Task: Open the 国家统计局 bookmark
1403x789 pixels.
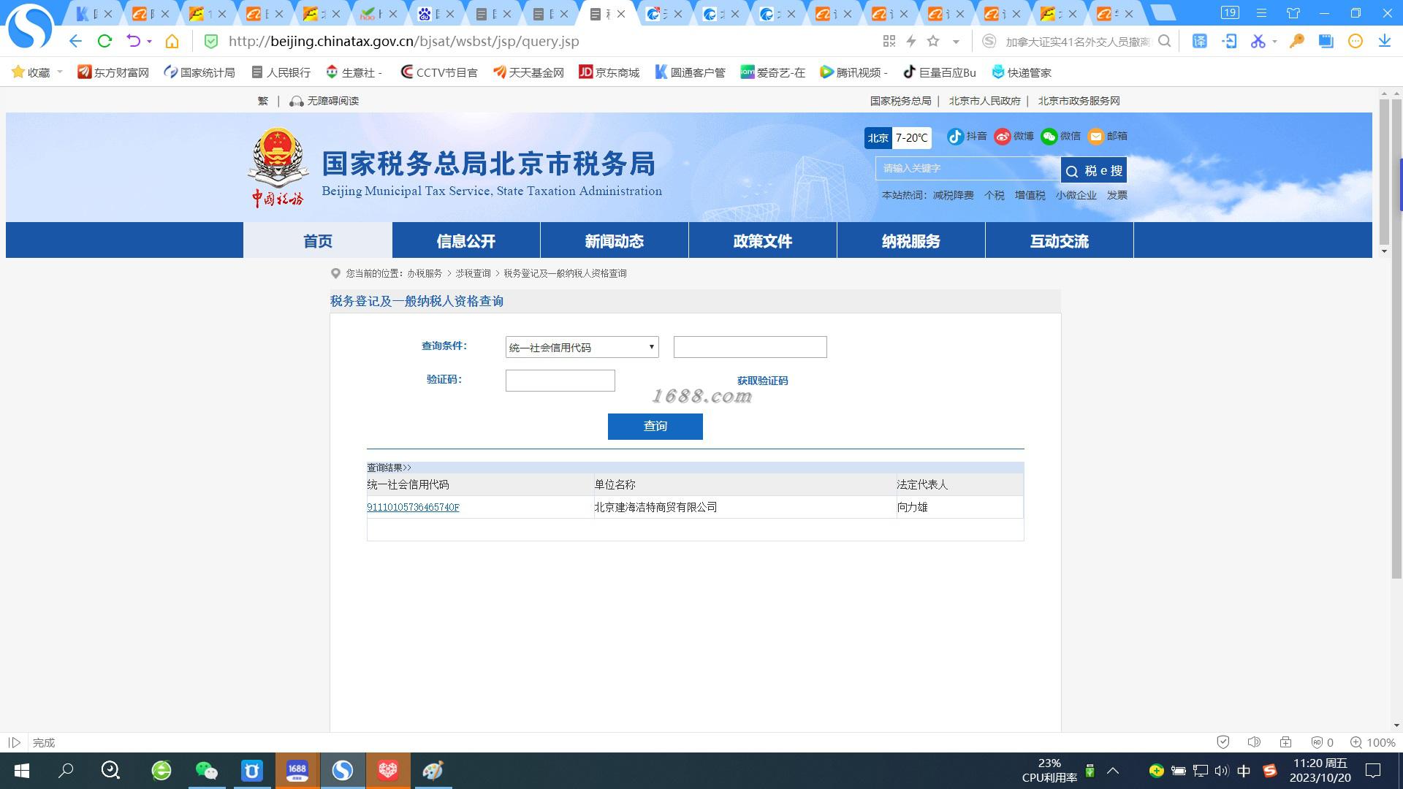Action: [x=199, y=72]
